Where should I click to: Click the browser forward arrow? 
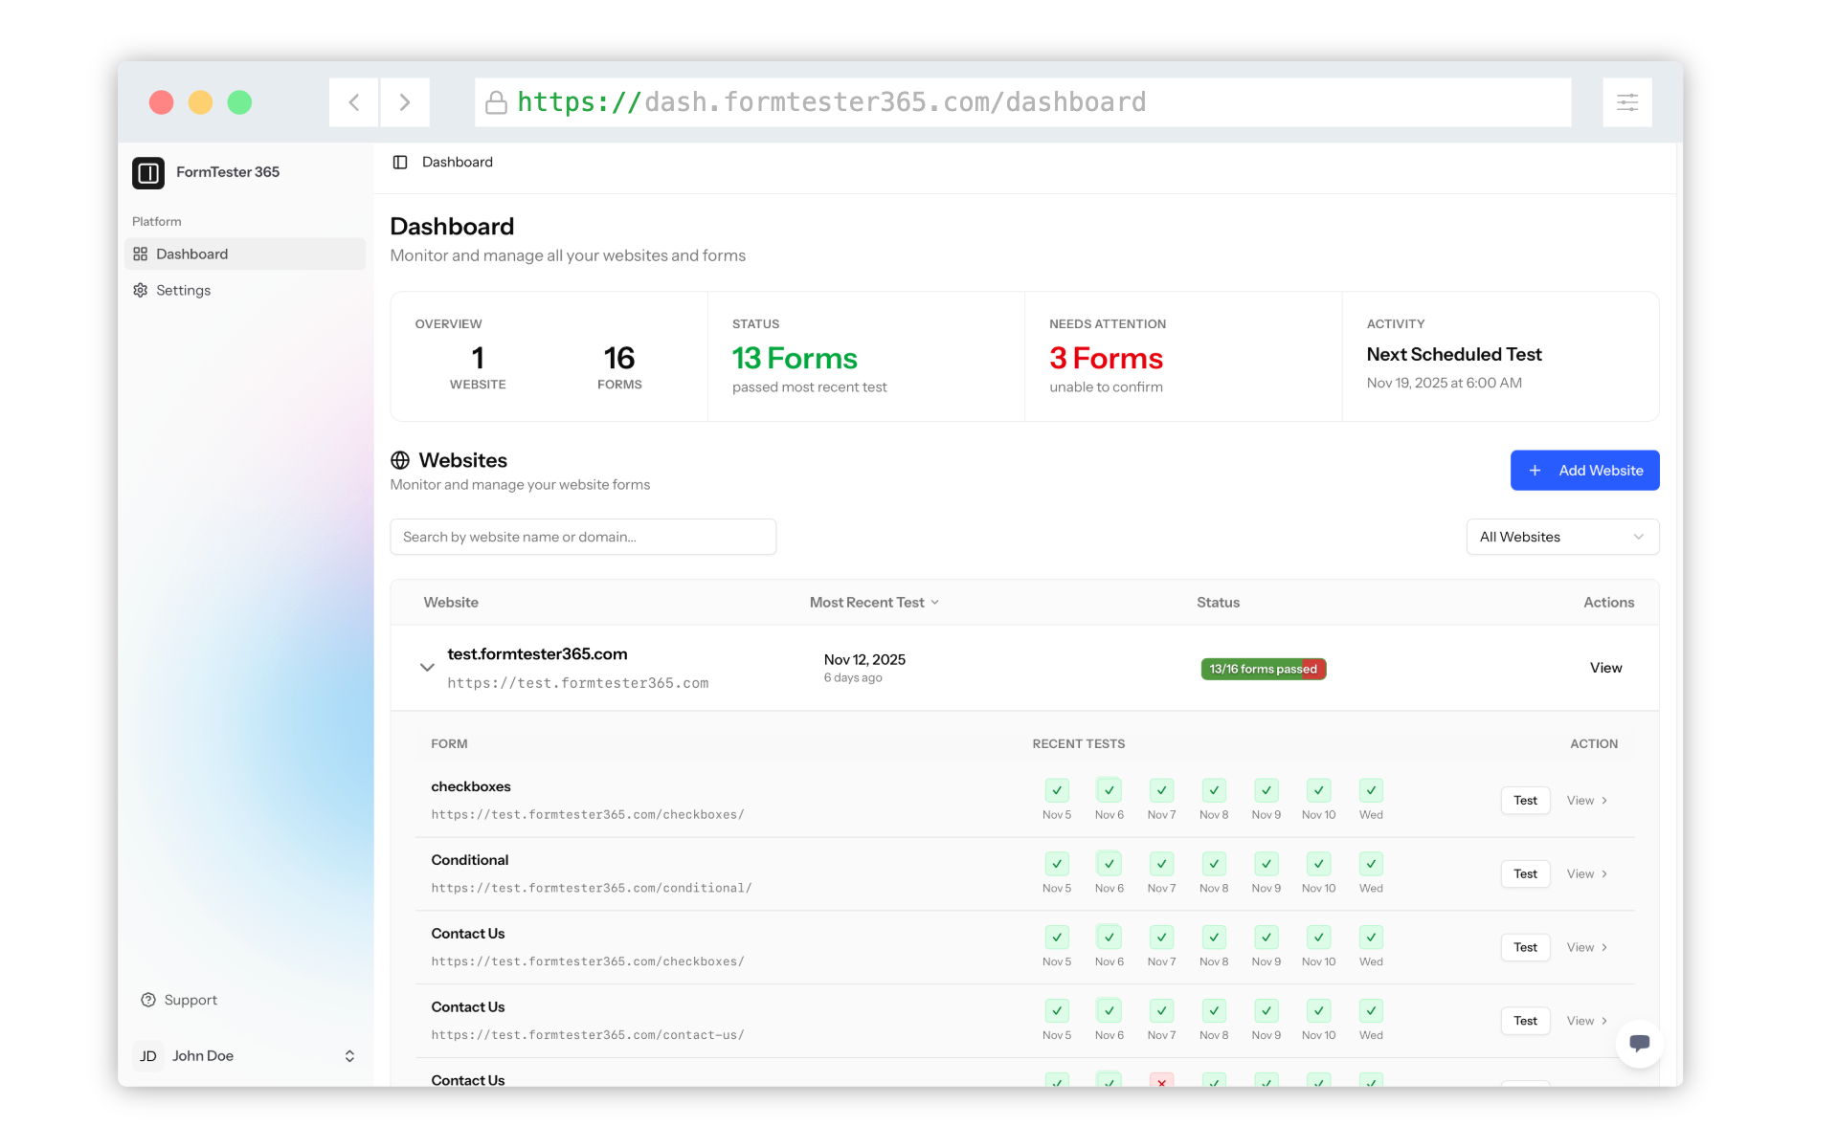coord(404,102)
